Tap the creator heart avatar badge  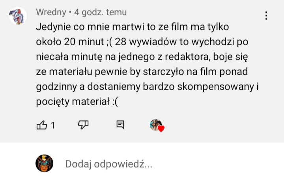pyautogui.click(x=157, y=125)
